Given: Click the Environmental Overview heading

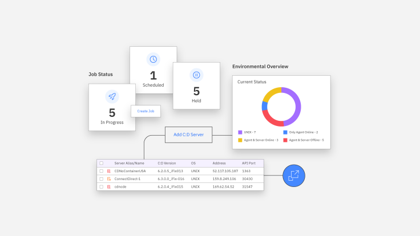Looking at the screenshot, I should click(260, 66).
